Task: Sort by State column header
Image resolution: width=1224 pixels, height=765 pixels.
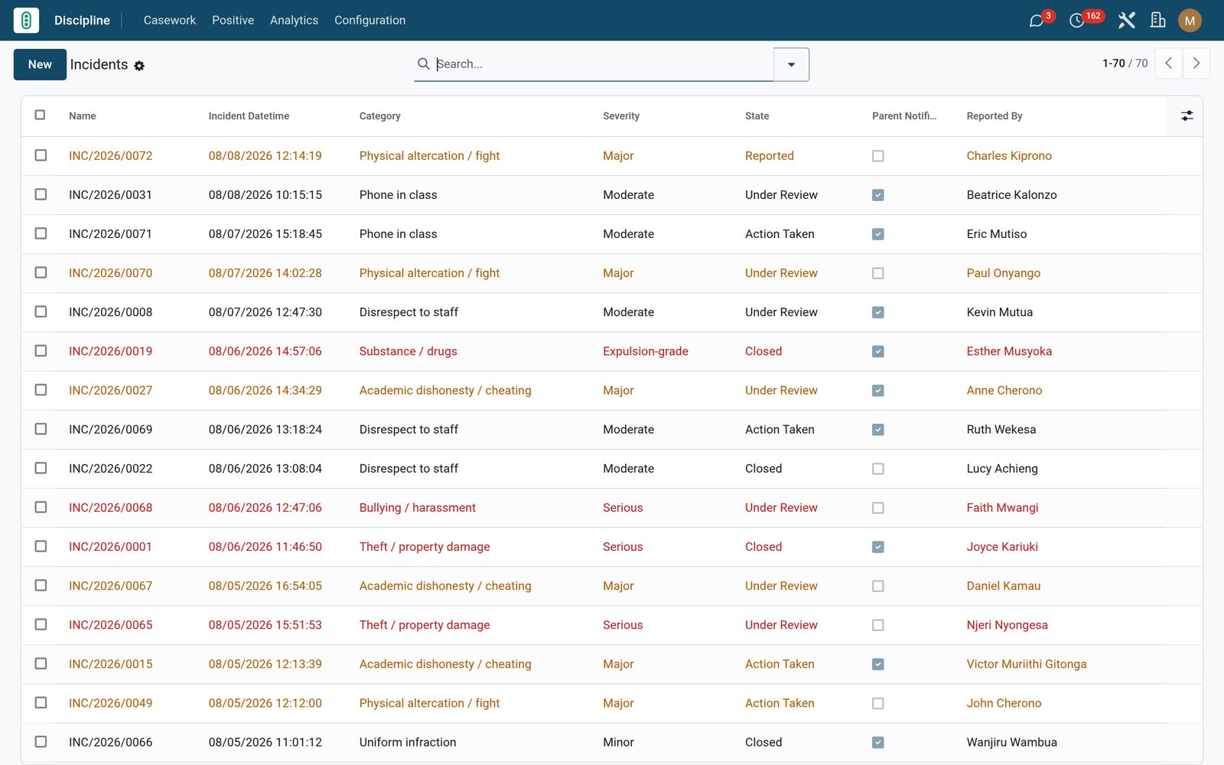Action: coord(757,116)
